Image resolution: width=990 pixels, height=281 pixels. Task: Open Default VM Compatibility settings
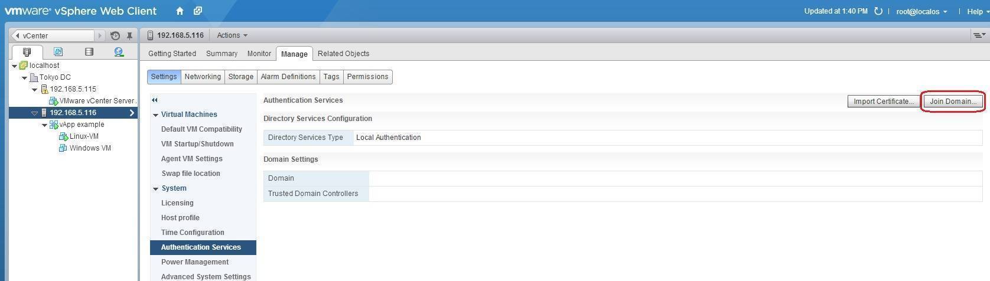(x=201, y=129)
